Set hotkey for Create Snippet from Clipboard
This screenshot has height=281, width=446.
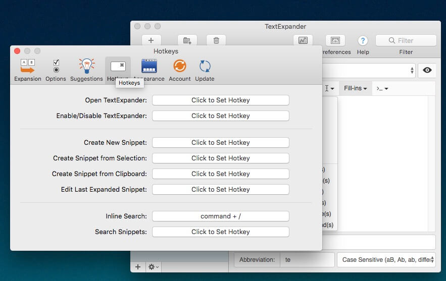point(221,174)
